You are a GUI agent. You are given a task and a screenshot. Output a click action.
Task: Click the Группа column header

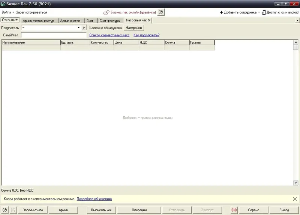point(202,42)
